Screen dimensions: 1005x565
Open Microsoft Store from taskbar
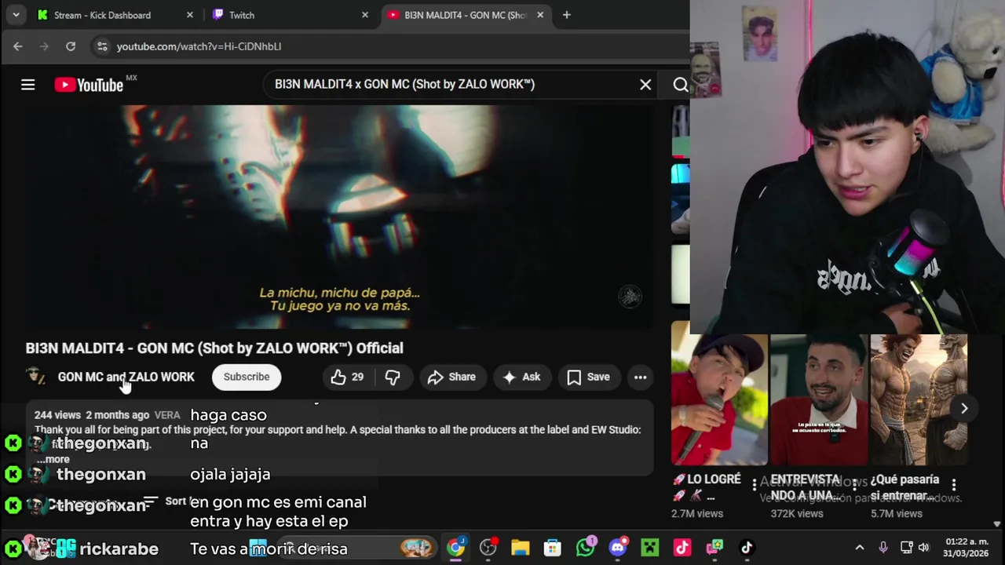coord(553,548)
